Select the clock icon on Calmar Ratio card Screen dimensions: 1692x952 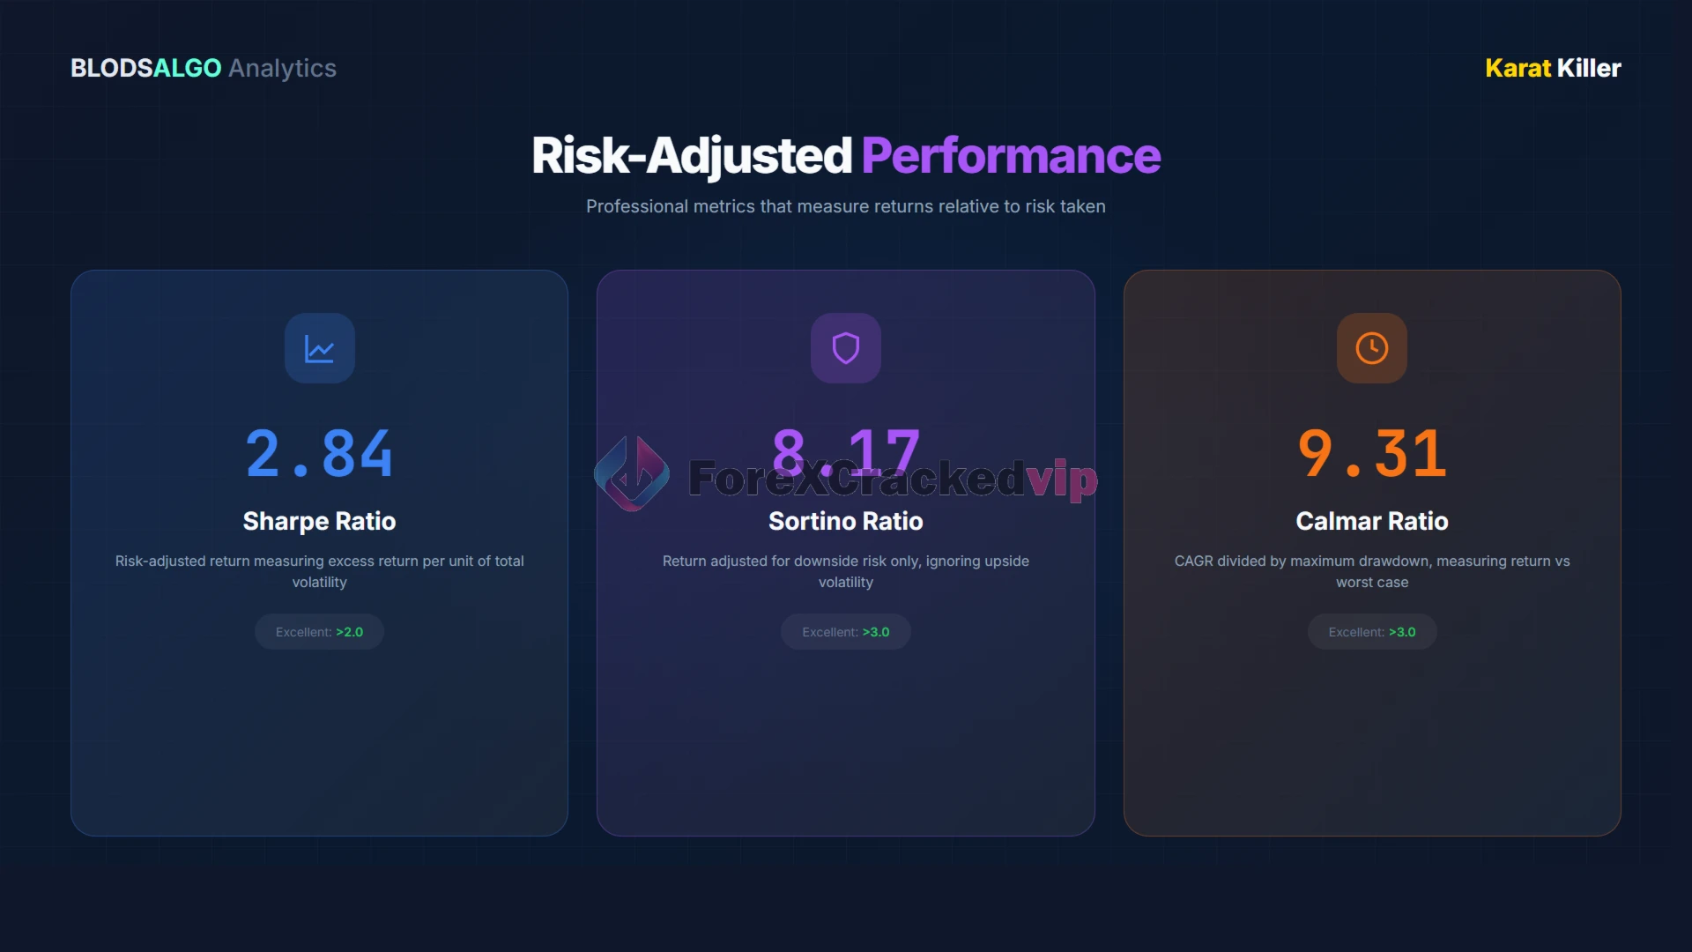pyautogui.click(x=1371, y=347)
